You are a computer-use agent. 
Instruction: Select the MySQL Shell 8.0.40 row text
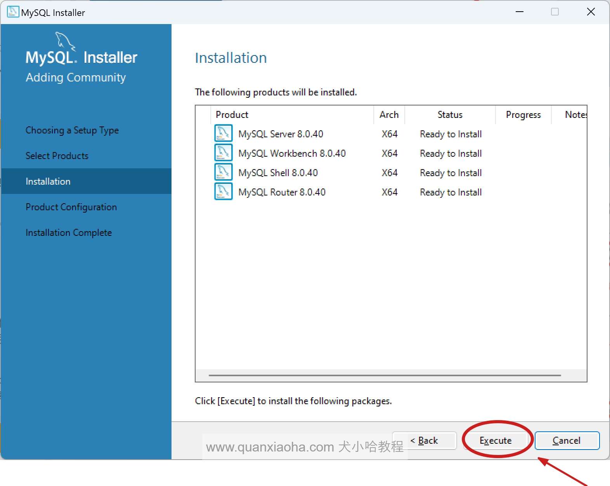(278, 173)
